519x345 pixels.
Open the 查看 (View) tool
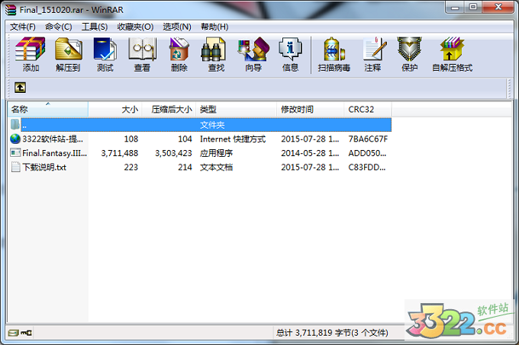coord(142,54)
